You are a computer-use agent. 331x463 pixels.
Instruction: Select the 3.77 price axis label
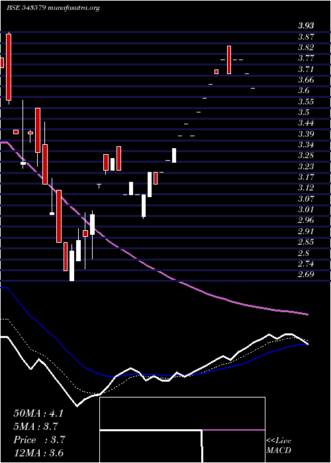coord(306,58)
